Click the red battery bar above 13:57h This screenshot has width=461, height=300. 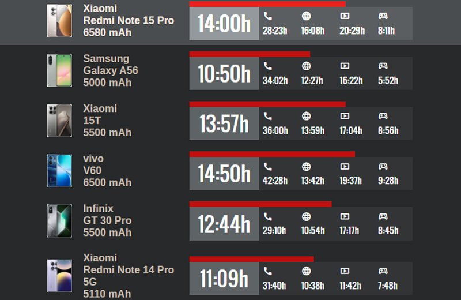tap(267, 104)
